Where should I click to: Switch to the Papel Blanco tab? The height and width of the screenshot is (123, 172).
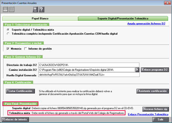click(x=40, y=18)
